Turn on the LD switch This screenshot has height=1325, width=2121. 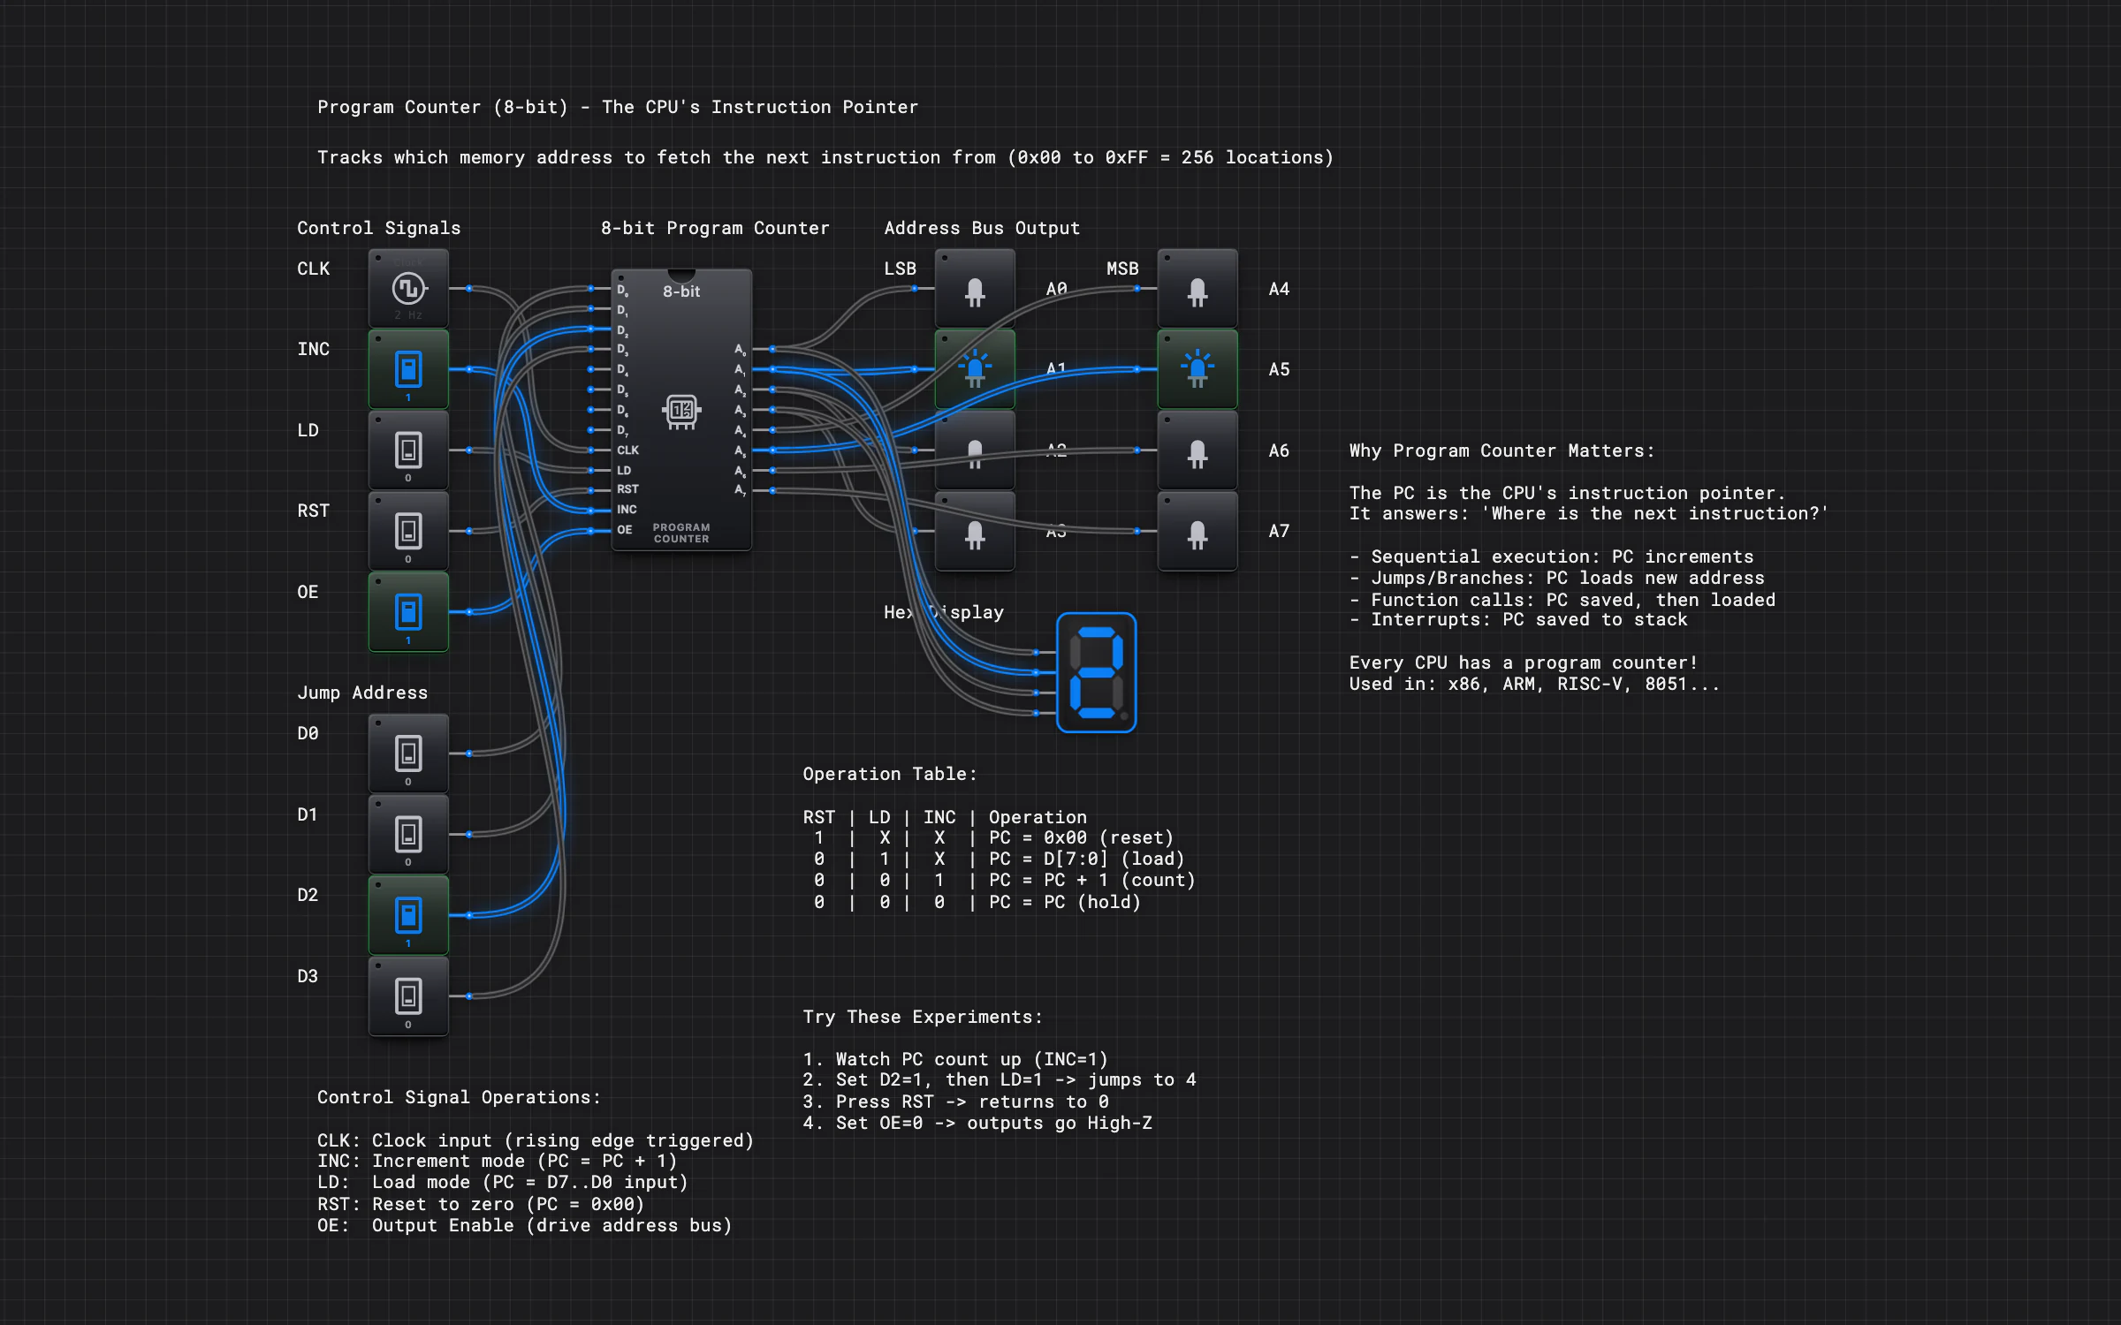point(408,450)
